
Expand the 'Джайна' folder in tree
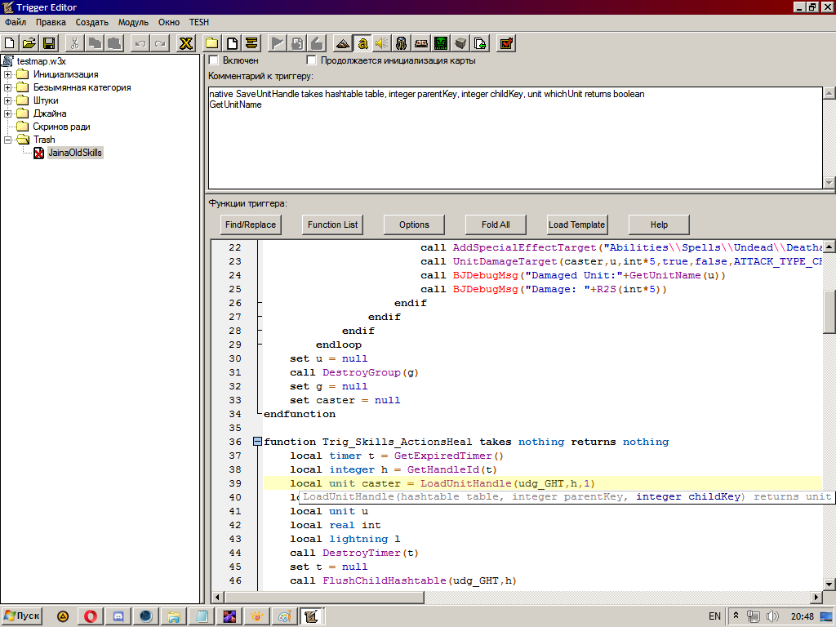[x=8, y=113]
